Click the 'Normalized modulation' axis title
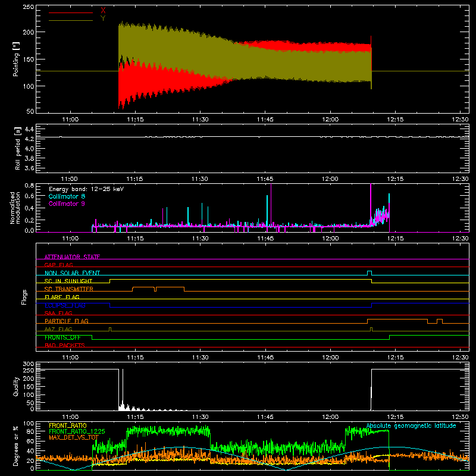Screen dimensions: 476x476 pos(15,208)
